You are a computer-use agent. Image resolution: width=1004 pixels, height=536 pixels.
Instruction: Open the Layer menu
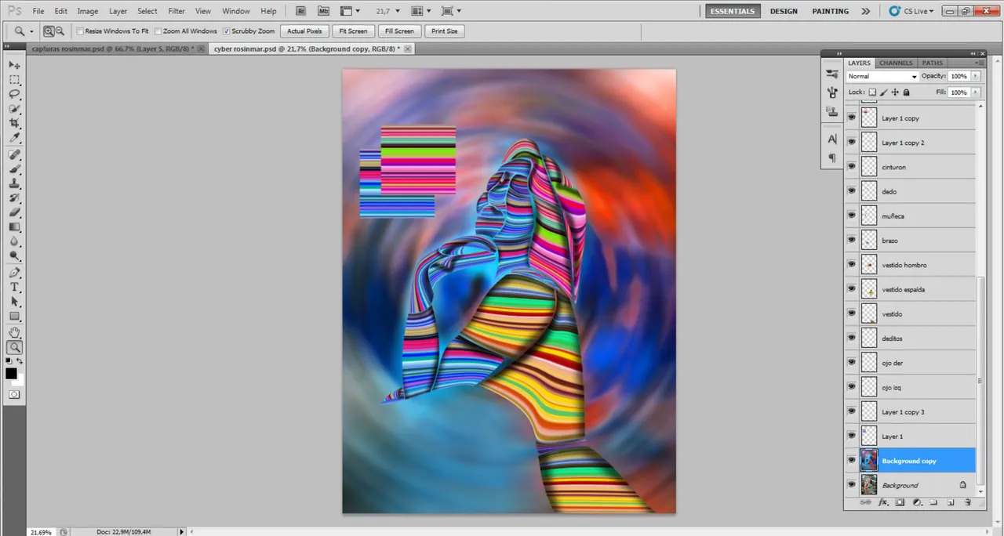pos(118,11)
